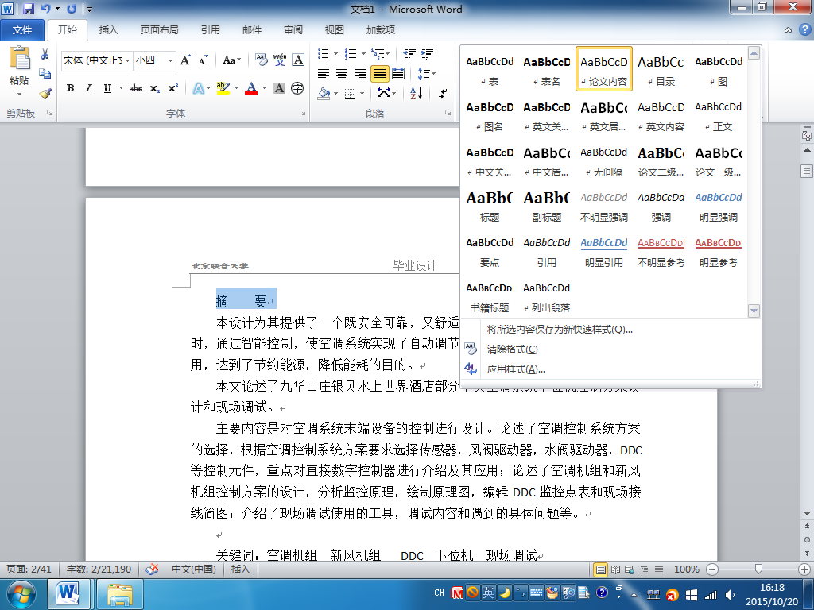Open the line spacing dropdown
Viewport: 814px width, 610px height.
point(427,74)
